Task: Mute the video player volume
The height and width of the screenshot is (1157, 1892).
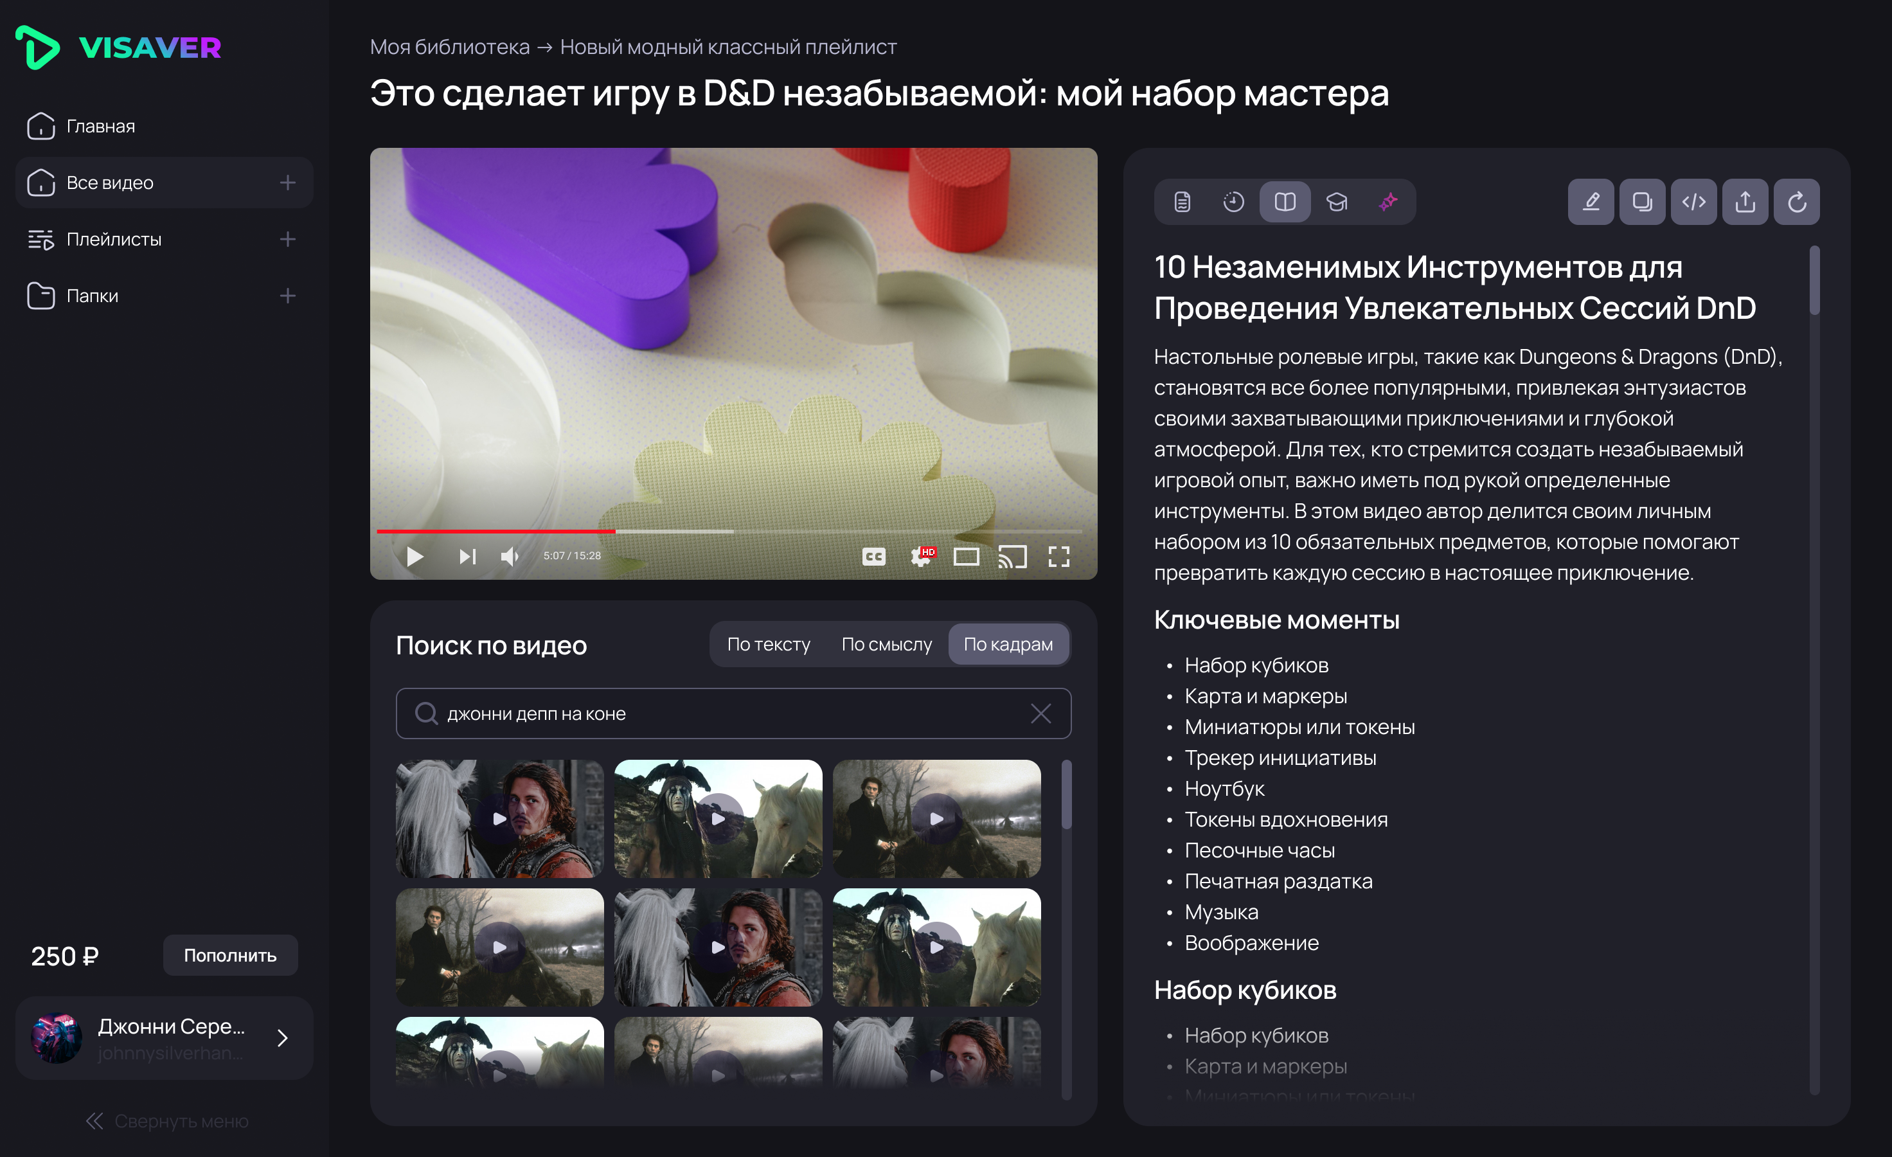Action: (x=510, y=557)
